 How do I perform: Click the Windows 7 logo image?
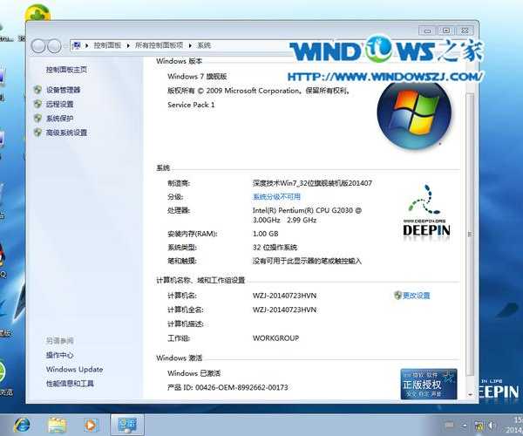tap(414, 115)
